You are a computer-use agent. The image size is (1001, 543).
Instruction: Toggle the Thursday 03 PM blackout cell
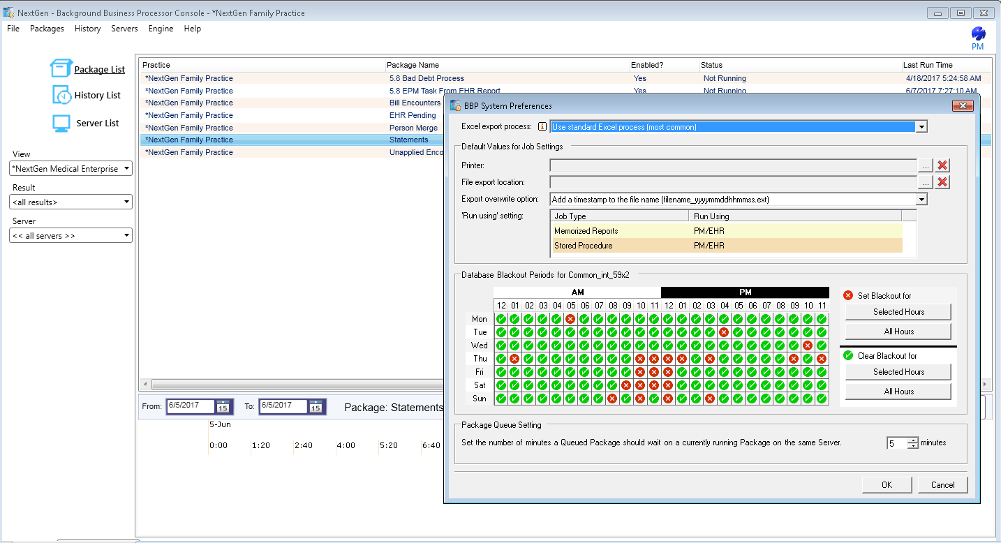(x=710, y=359)
